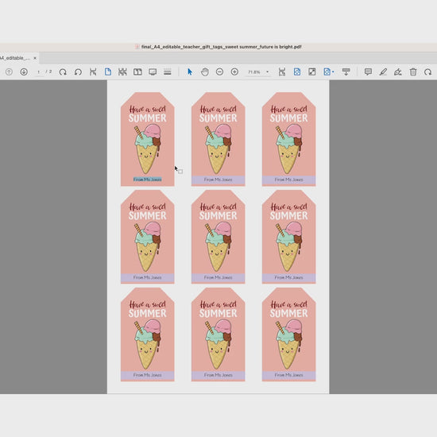Open the sign document pen tool
The width and height of the screenshot is (437, 437).
point(398,72)
